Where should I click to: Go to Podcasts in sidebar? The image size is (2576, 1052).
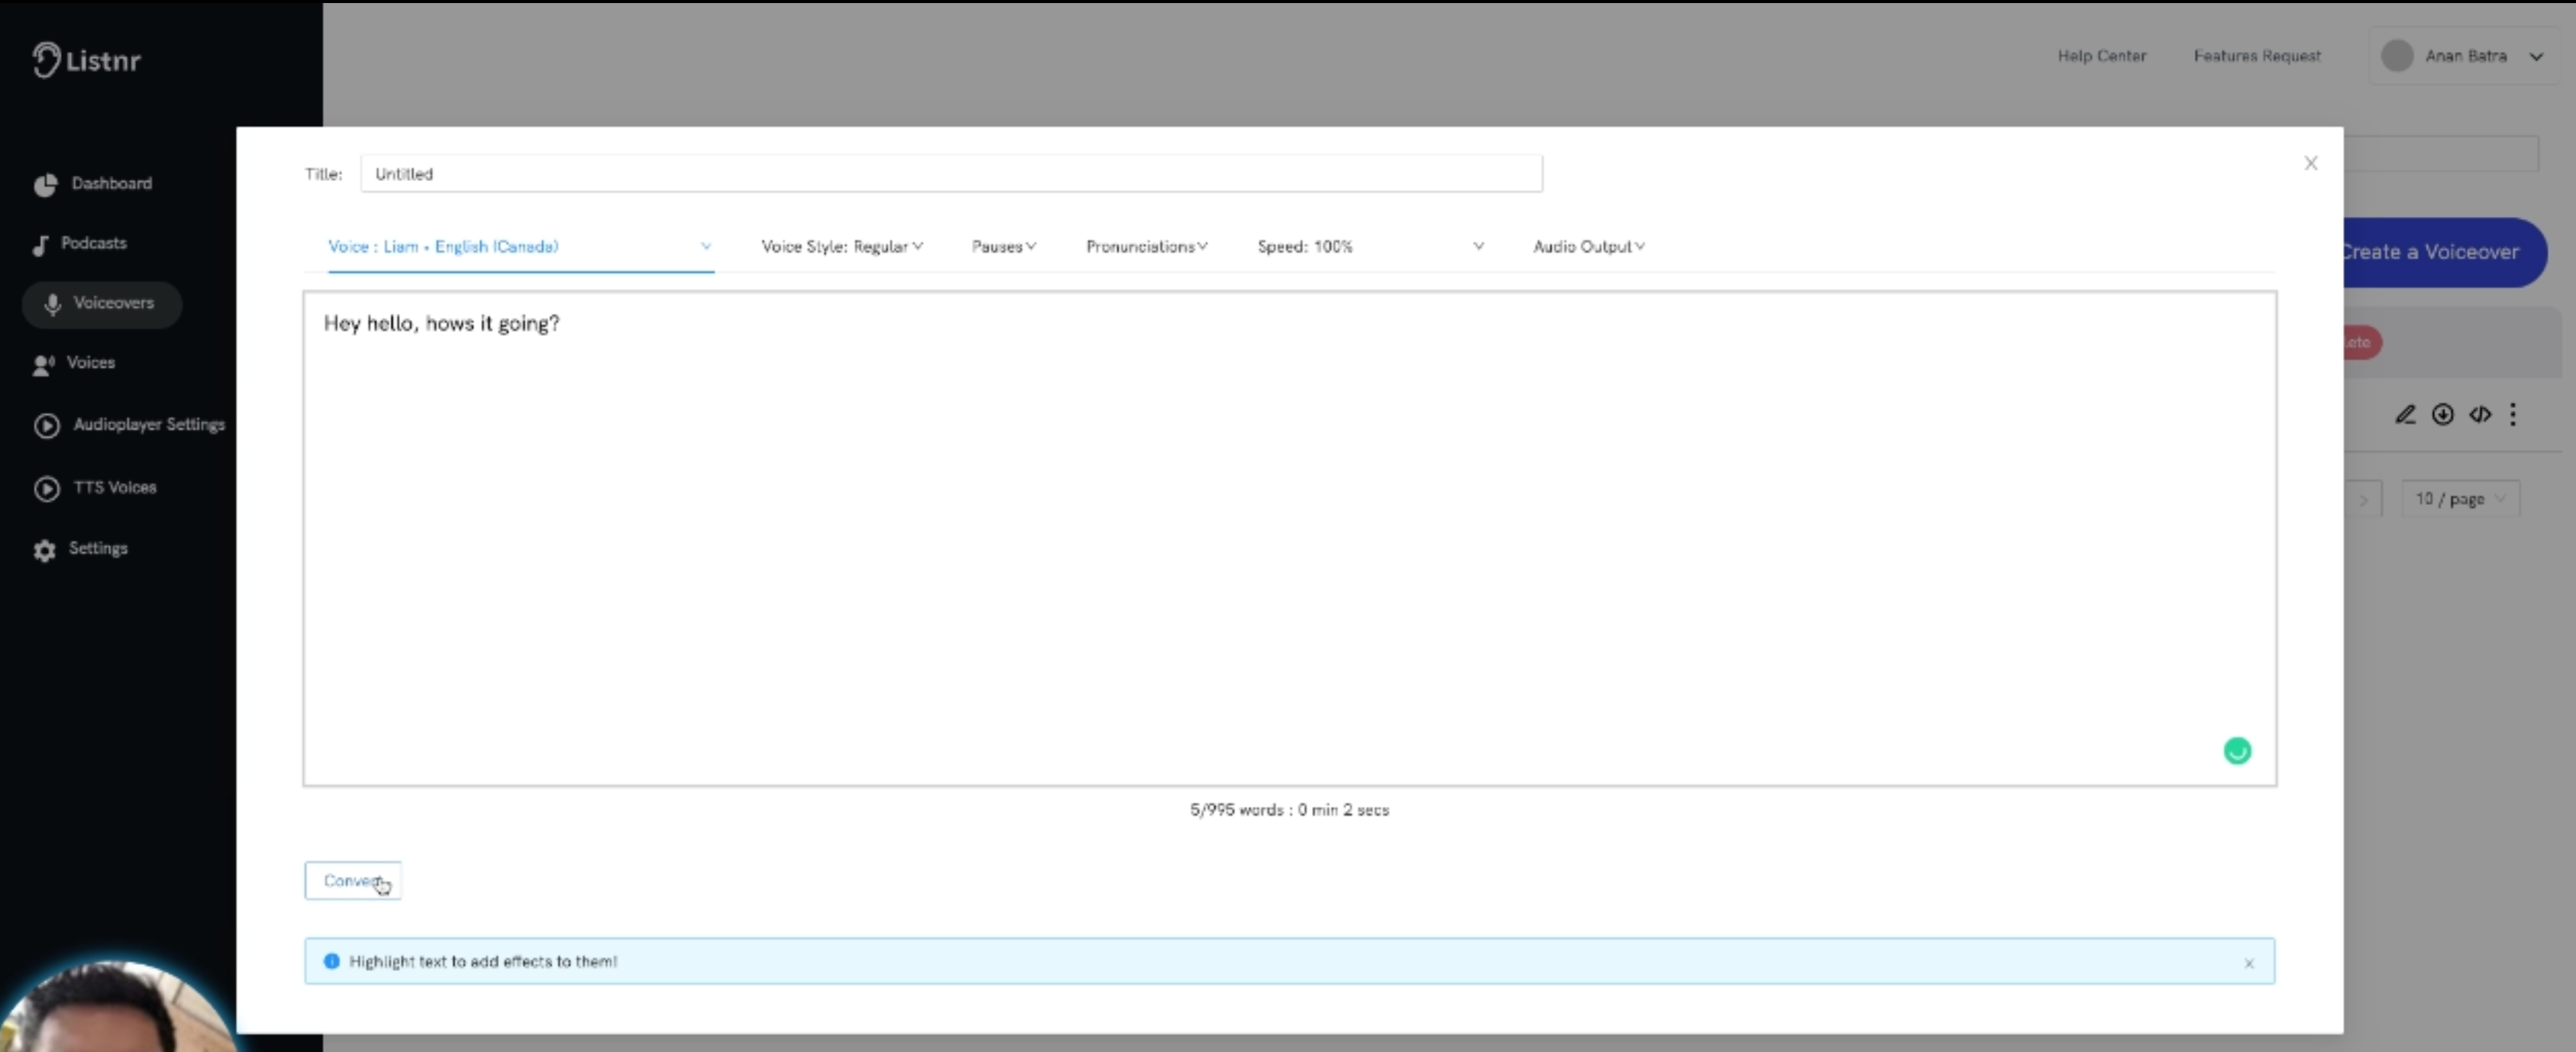[x=80, y=243]
